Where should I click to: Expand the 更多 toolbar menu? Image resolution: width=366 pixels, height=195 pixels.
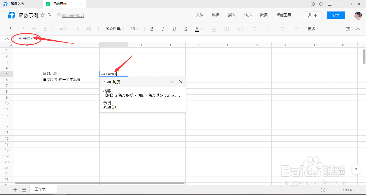tap(313, 29)
